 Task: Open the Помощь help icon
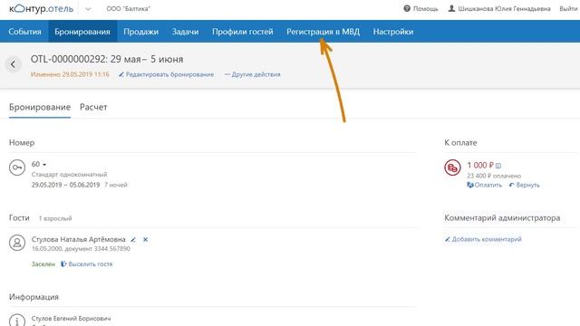coord(407,8)
